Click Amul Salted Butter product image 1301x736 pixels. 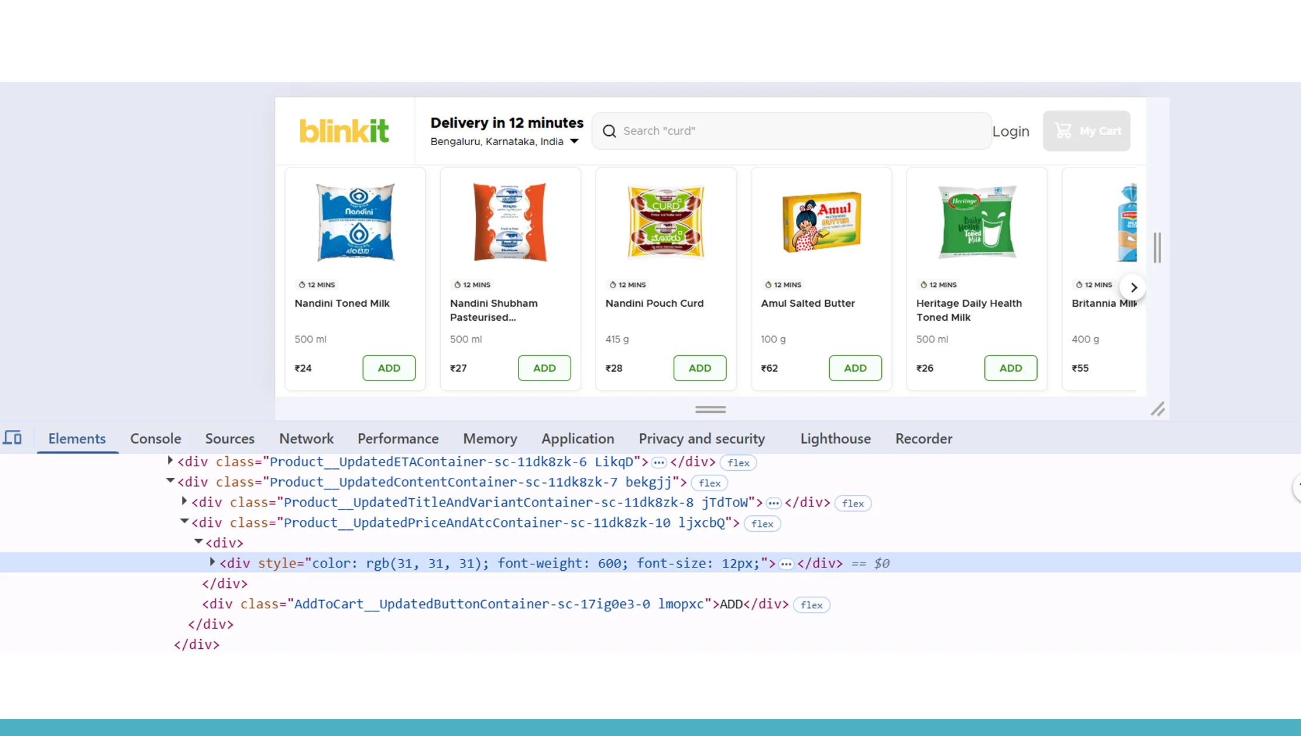click(x=822, y=222)
